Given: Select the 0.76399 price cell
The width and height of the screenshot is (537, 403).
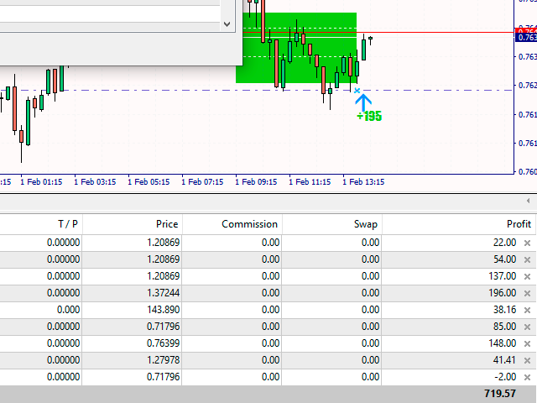Looking at the screenshot, I should (133, 343).
